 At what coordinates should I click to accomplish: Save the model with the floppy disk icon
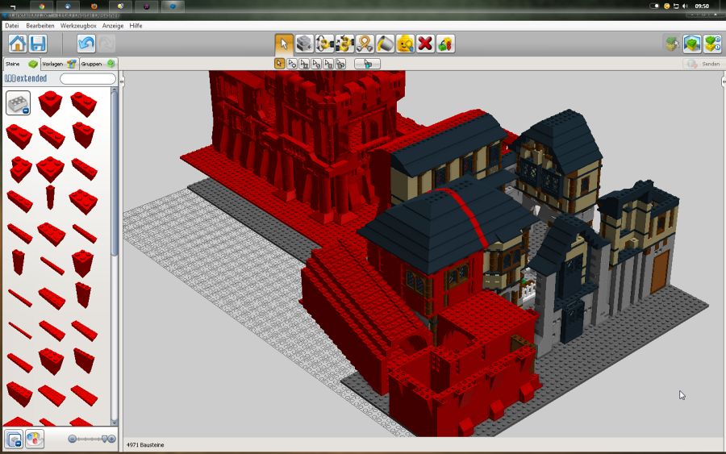(x=38, y=44)
